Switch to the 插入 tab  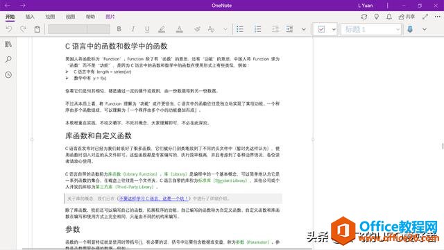pos(30,17)
